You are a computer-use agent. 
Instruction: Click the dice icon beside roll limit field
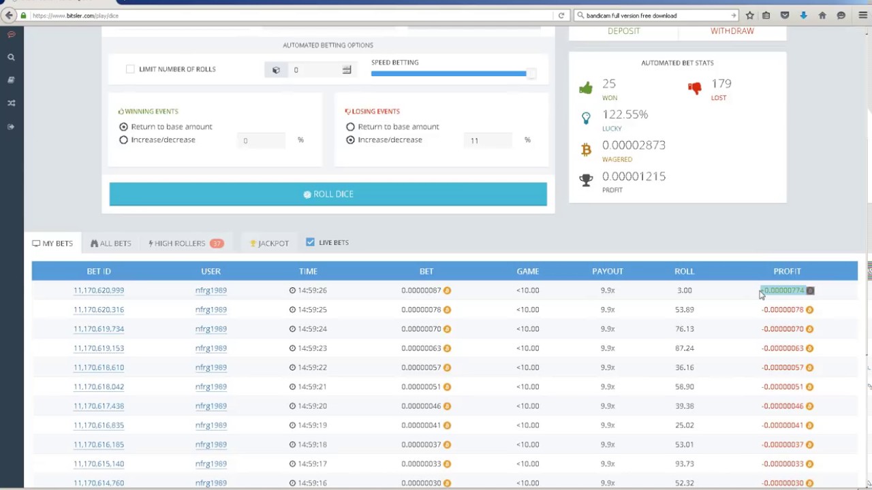point(276,69)
